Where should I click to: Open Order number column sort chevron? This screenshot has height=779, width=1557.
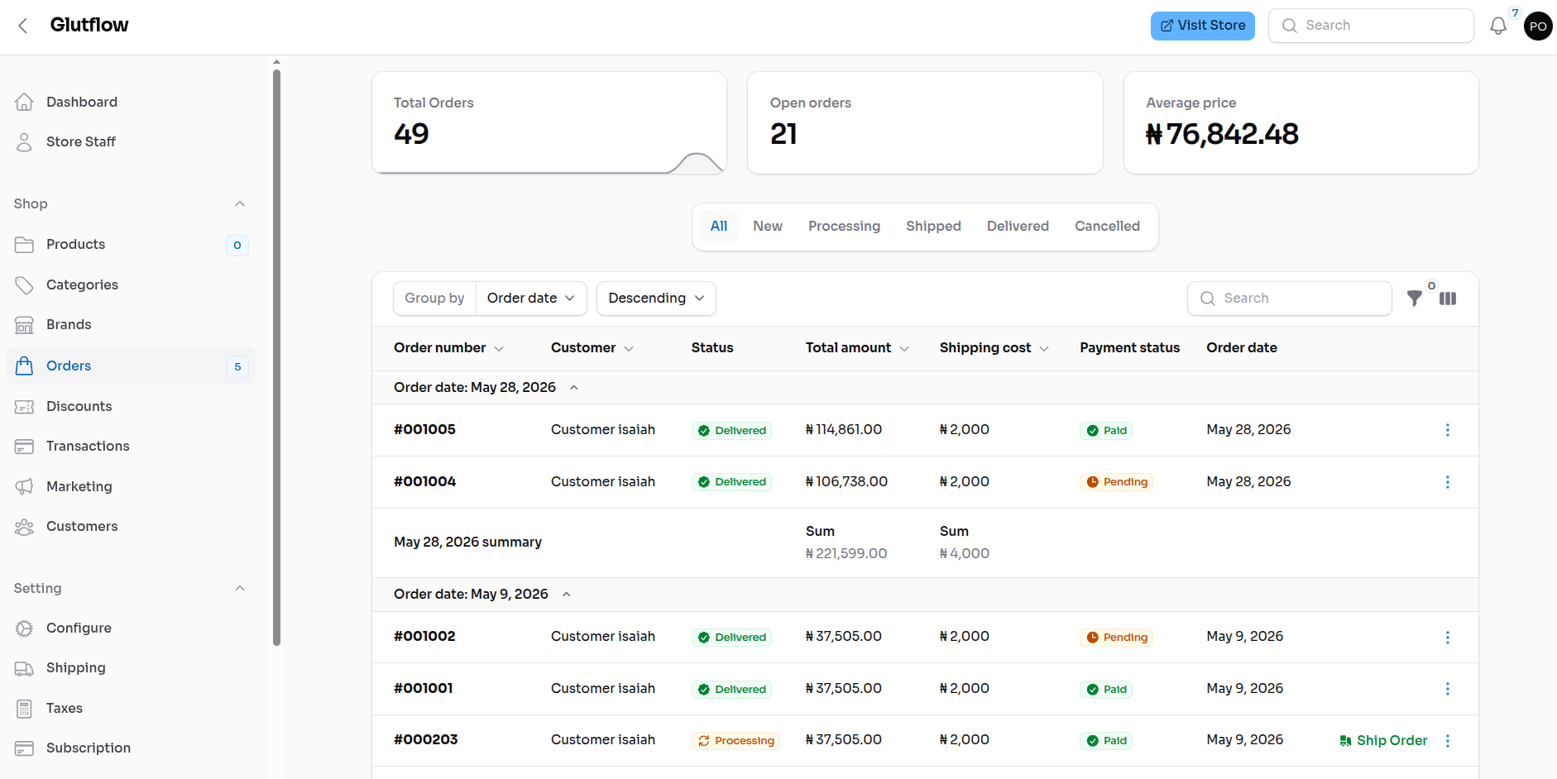[x=499, y=349]
